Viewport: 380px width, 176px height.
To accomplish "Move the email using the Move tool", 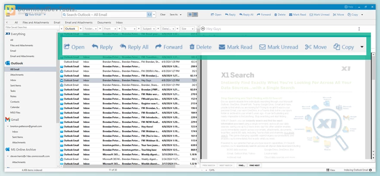I will (x=338, y=15).
